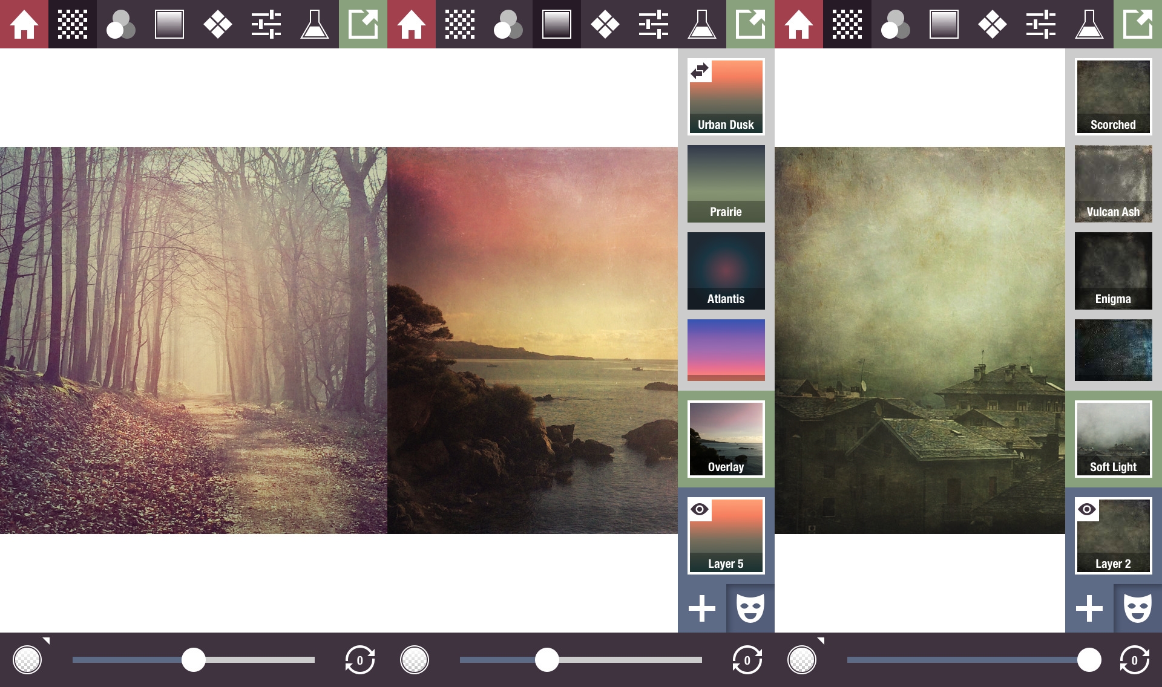
Task: Select the Atlantis gradient texture
Action: (x=726, y=271)
